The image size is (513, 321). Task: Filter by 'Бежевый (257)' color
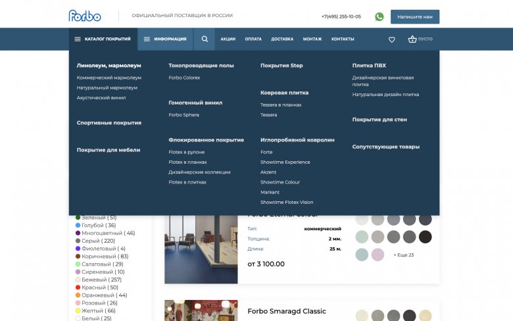[99, 280]
